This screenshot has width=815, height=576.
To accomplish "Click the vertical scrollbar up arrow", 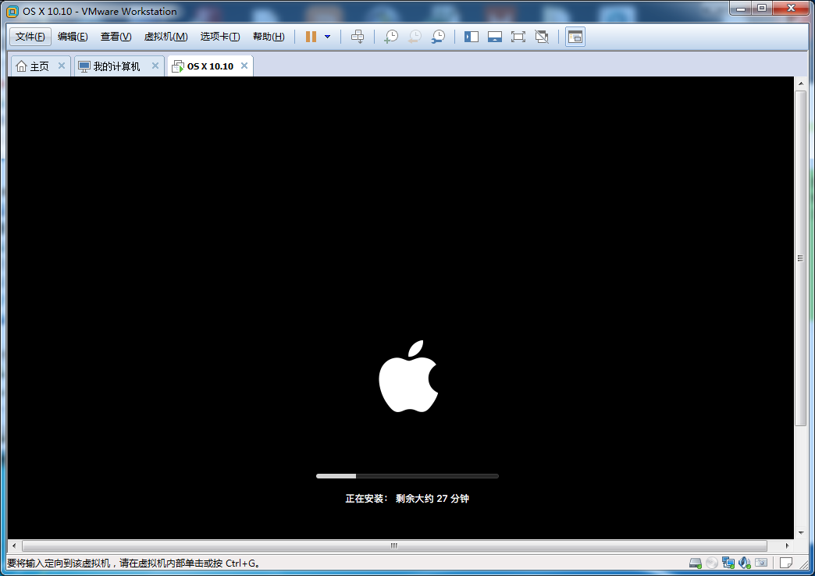I will (800, 84).
